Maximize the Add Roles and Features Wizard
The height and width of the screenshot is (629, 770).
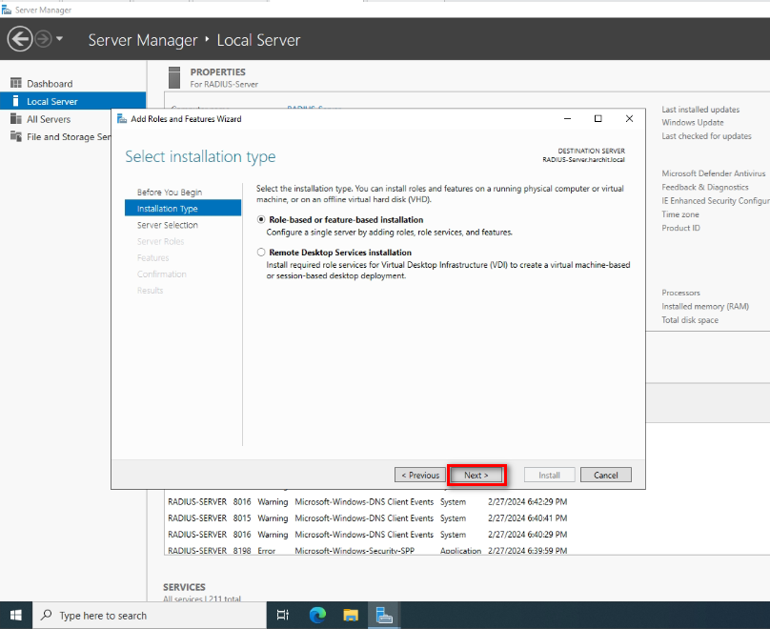[598, 119]
